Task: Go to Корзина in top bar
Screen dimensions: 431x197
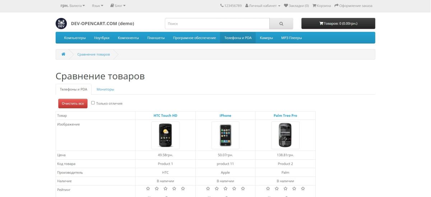Action: pyautogui.click(x=322, y=6)
